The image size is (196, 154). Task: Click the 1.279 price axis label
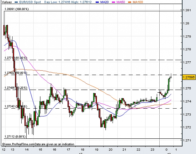click(187, 36)
